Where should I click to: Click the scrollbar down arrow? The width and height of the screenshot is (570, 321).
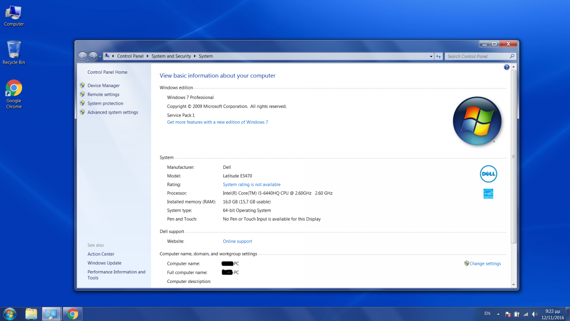pos(513,284)
